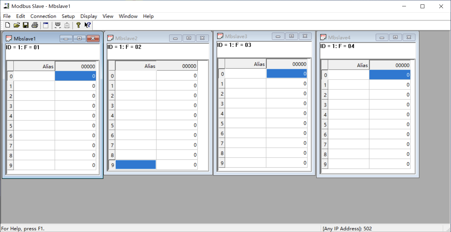Open the Edit menu

click(x=21, y=16)
